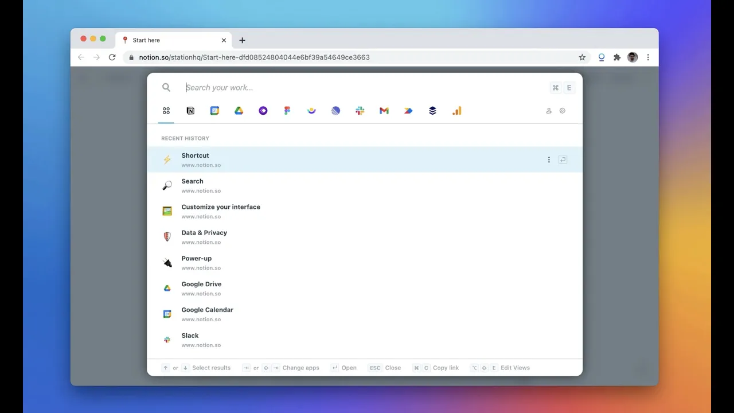Filter results by Google Calendar icon in app row
The width and height of the screenshot is (734, 413).
point(214,111)
